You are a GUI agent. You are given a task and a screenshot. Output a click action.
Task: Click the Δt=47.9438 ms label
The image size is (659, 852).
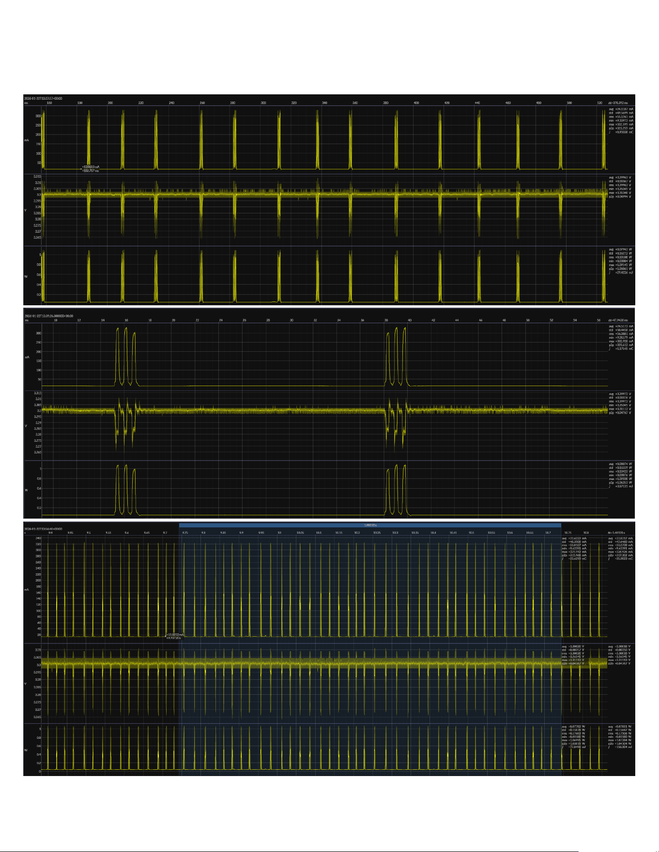(618, 320)
